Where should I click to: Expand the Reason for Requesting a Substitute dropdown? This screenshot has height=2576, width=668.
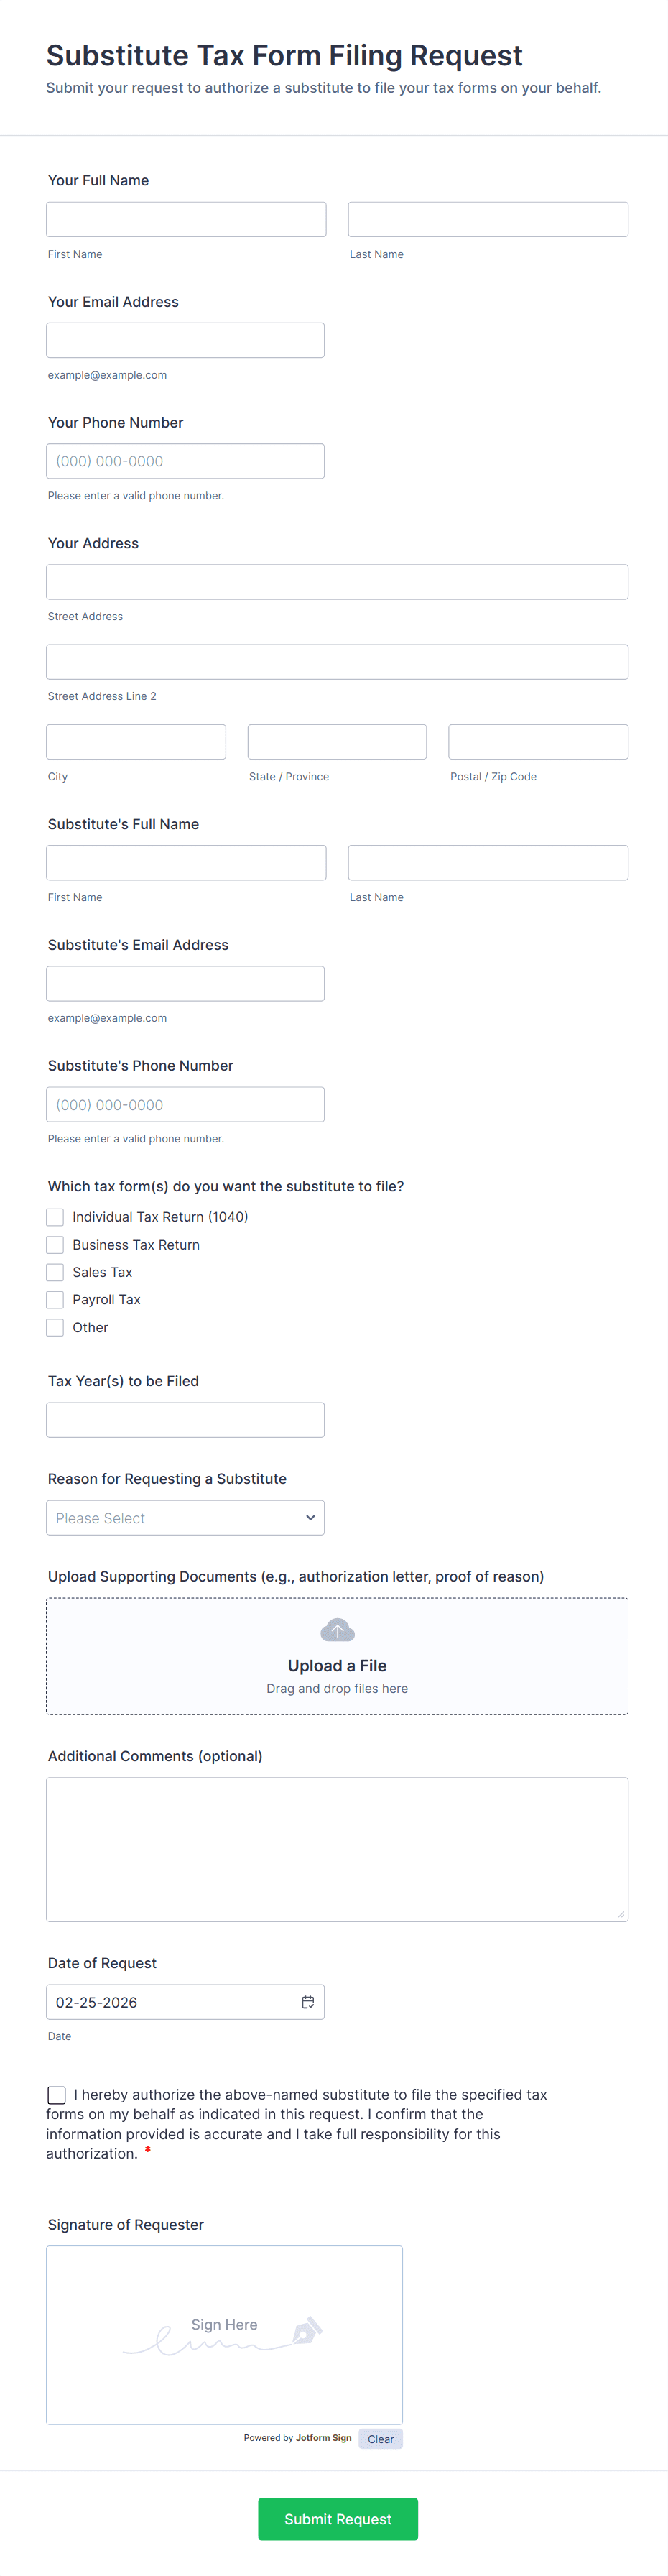[x=185, y=1517]
